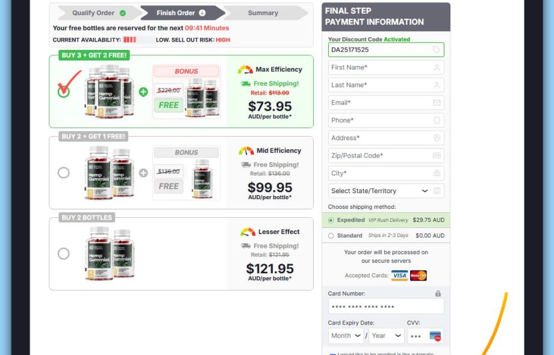
Task: Select the Buy 2 + Get 1 Free radio button
Action: [64, 173]
